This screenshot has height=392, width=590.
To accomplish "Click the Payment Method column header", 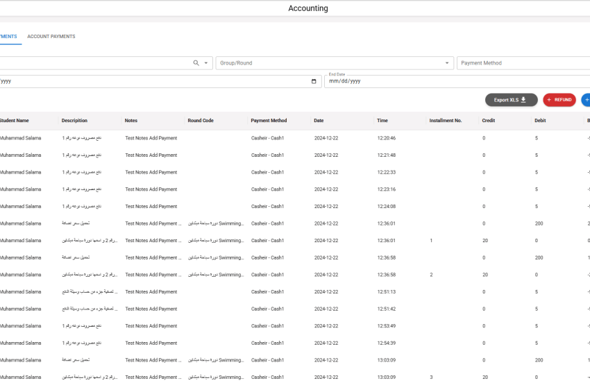I will tap(269, 121).
